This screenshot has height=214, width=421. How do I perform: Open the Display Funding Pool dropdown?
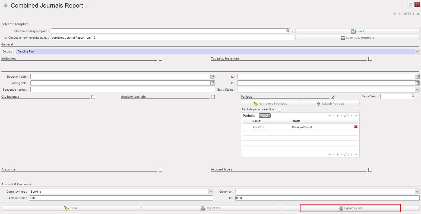pyautogui.click(x=417, y=51)
